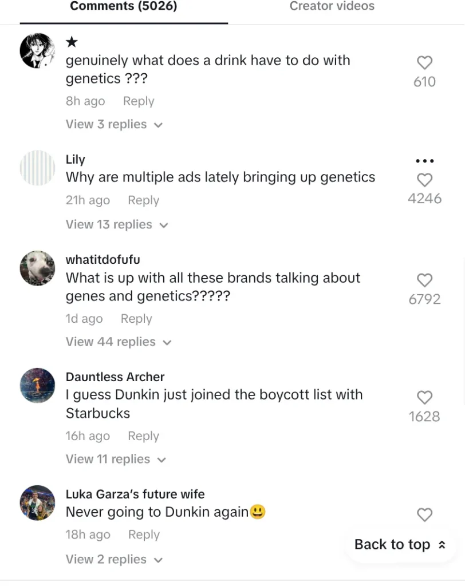Expand 'View 2 replies' thread
The width and height of the screenshot is (465, 586).
click(x=114, y=560)
